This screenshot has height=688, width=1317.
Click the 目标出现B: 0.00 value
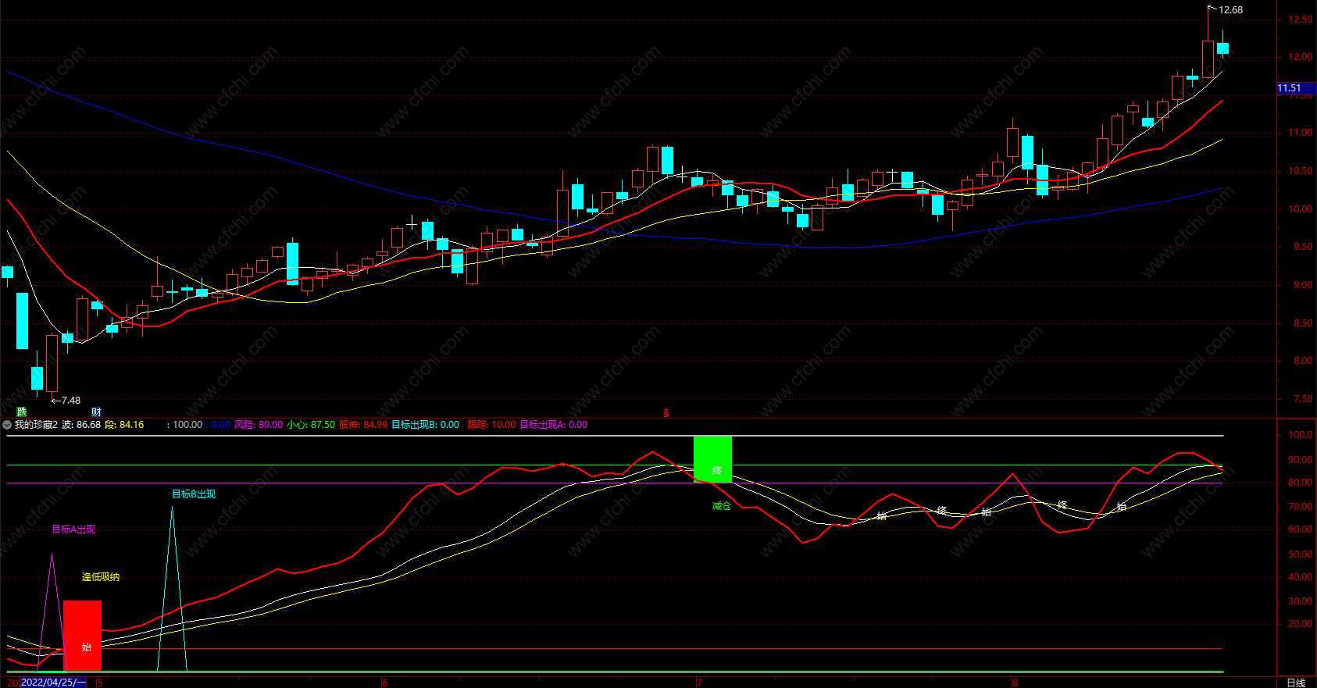425,425
